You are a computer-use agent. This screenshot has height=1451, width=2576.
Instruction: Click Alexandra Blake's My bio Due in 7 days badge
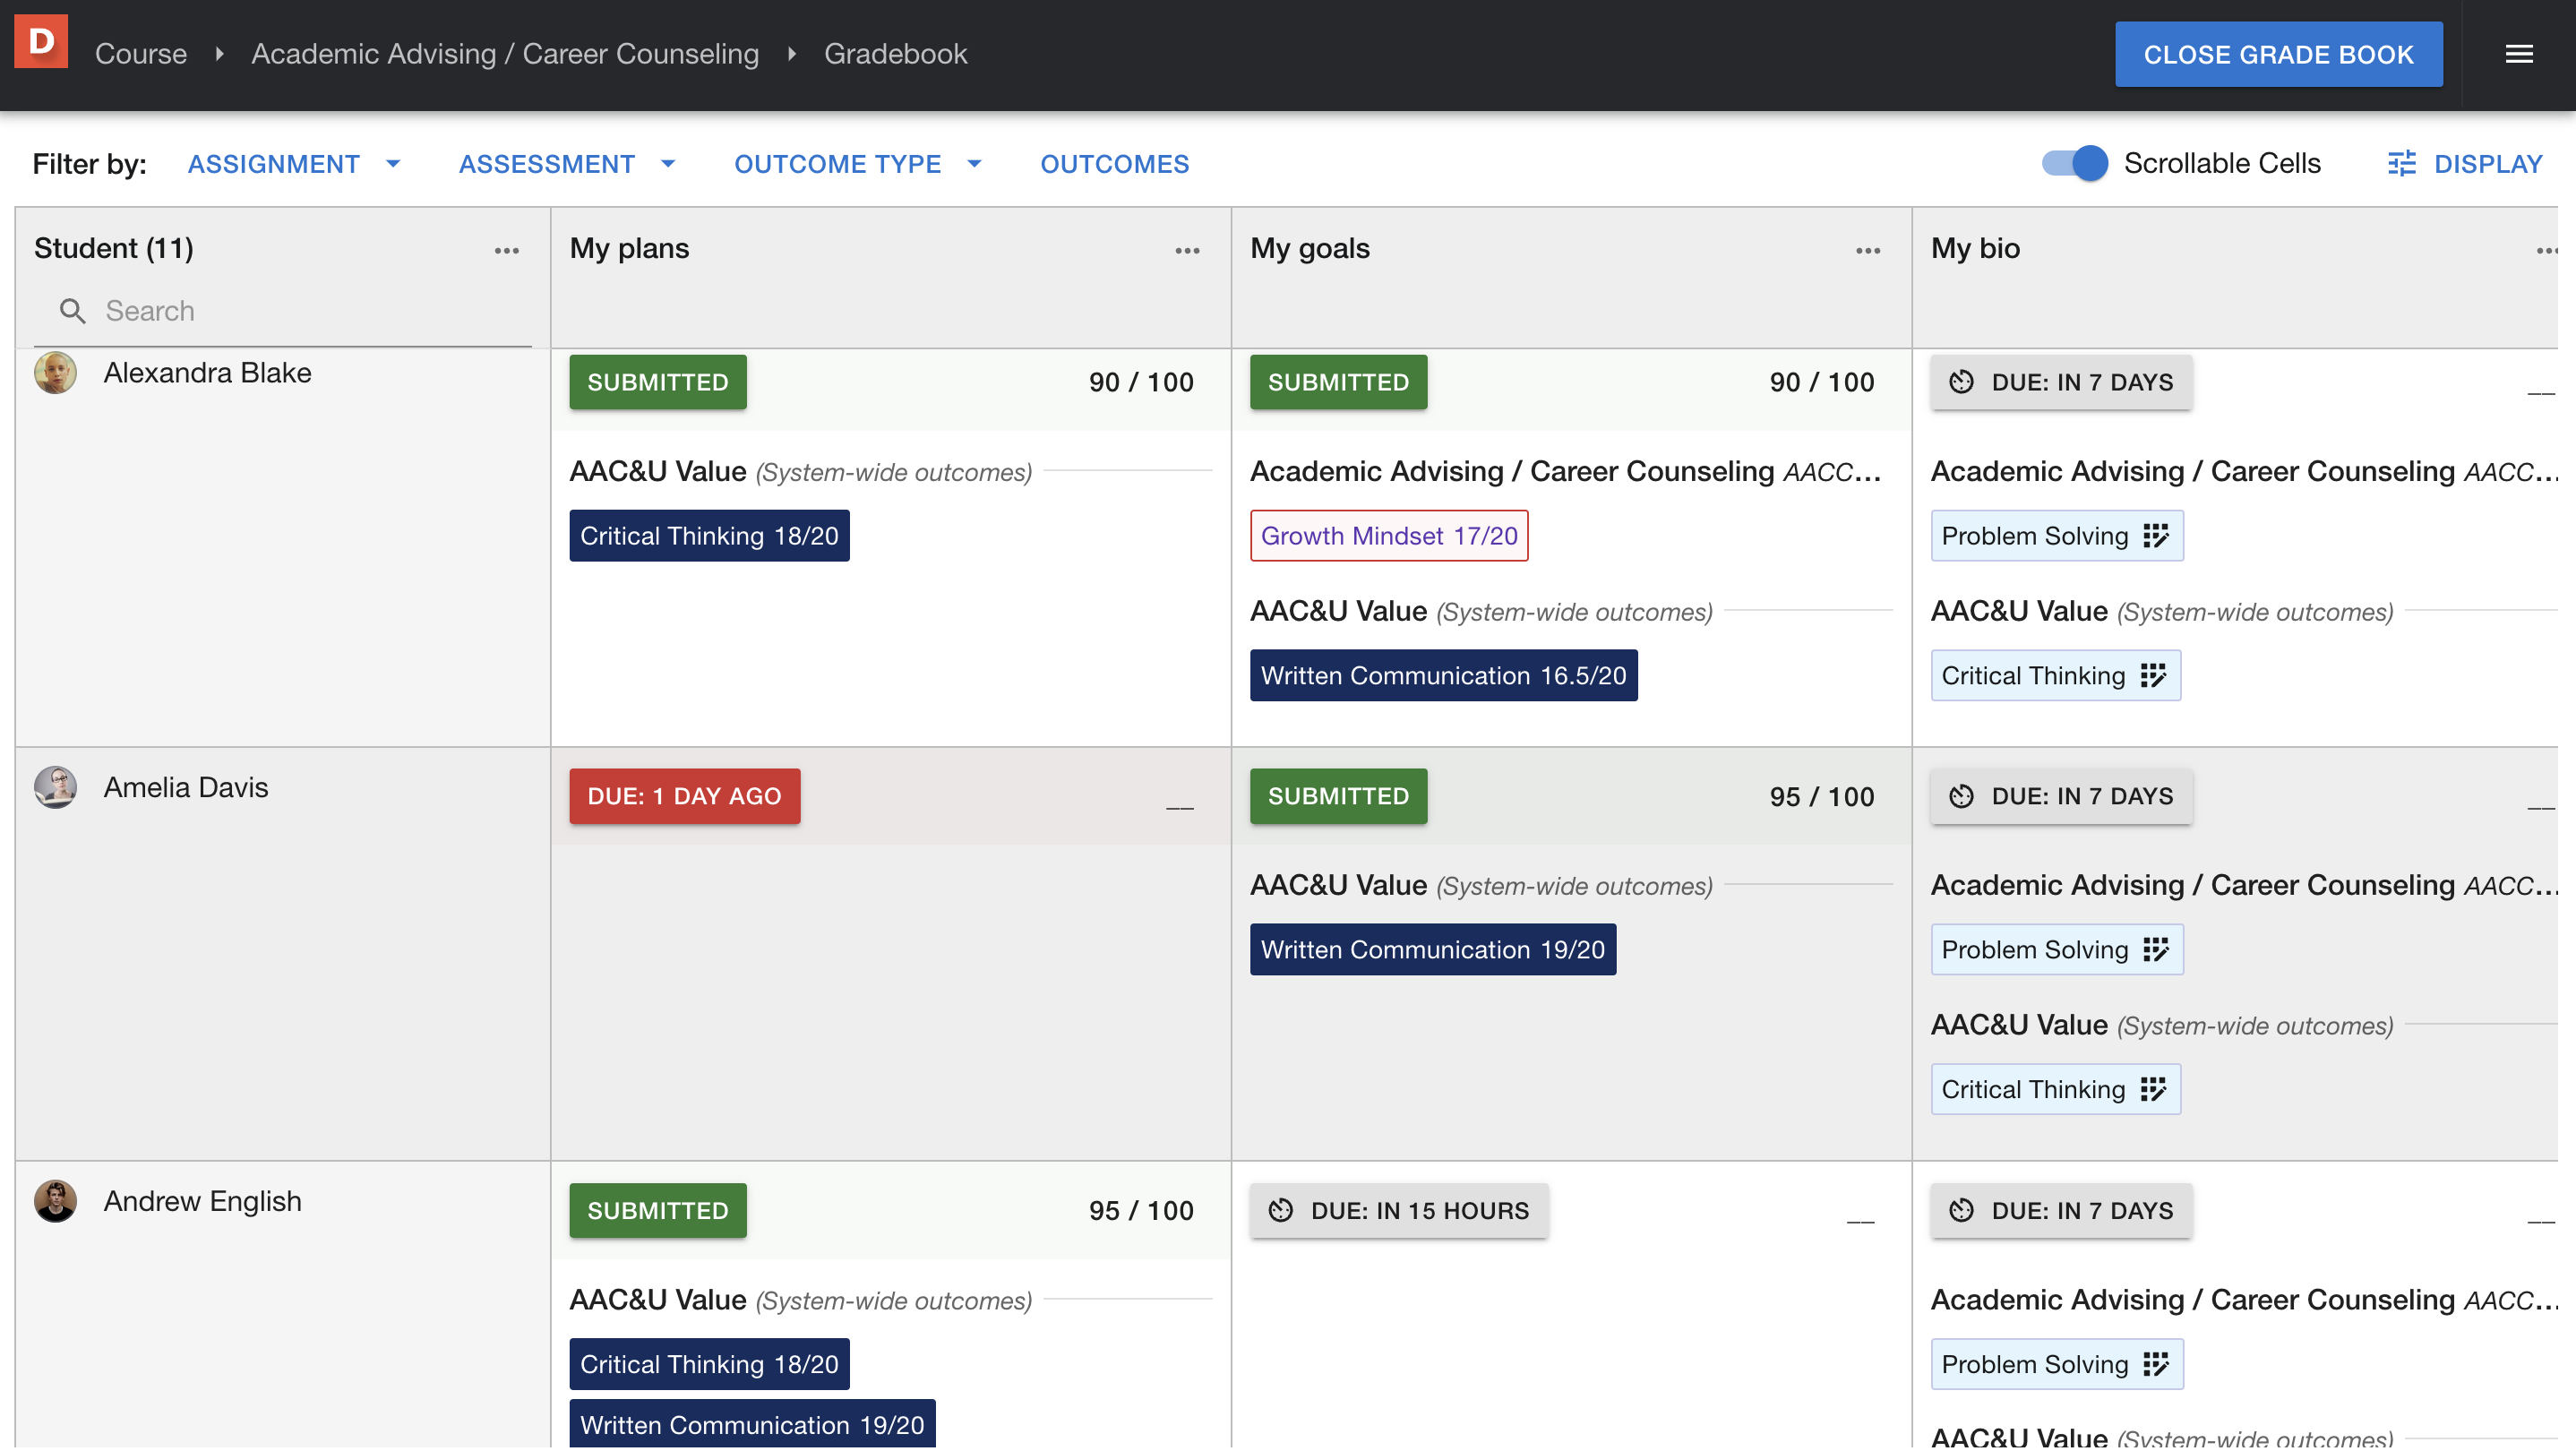[x=2061, y=382]
